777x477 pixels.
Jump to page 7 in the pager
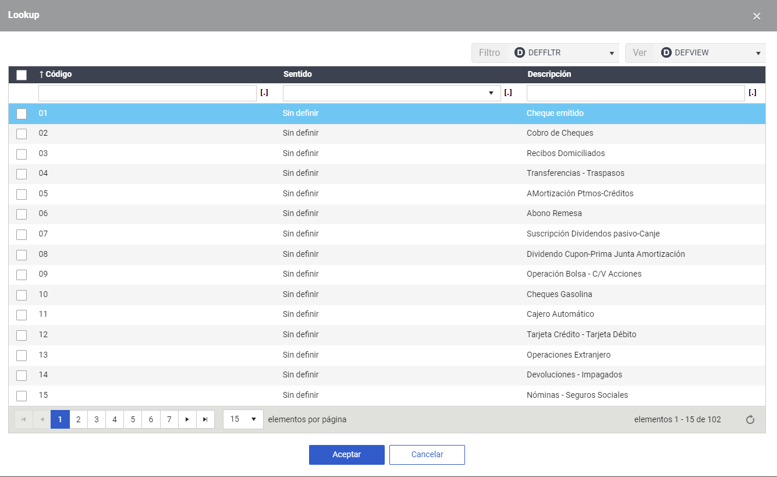pos(169,419)
